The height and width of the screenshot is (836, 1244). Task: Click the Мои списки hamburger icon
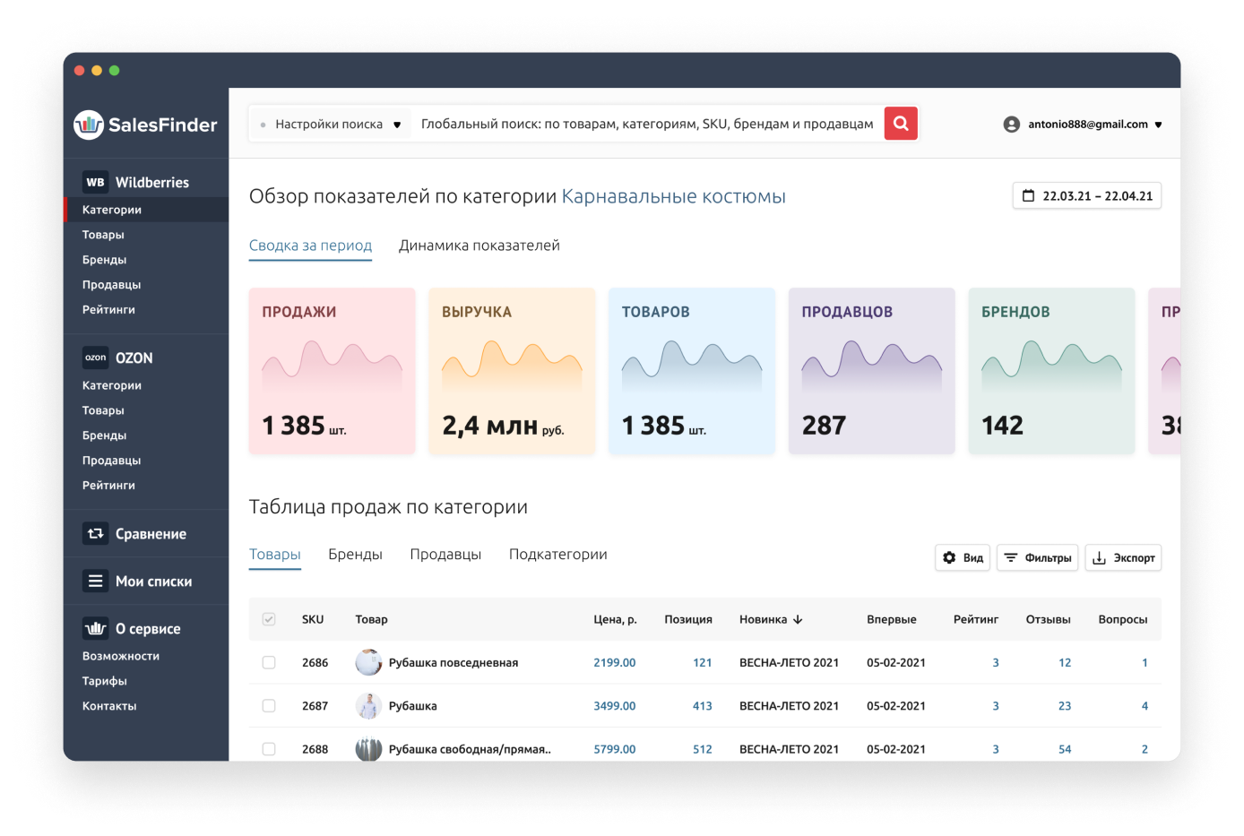point(95,582)
